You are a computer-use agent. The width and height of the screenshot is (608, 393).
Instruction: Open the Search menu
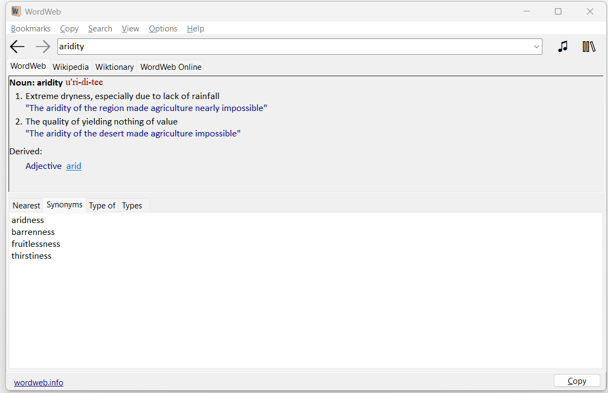point(100,29)
